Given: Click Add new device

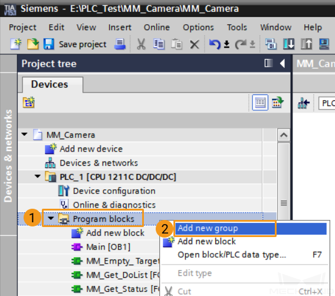Looking at the screenshot, I should tap(91, 149).
